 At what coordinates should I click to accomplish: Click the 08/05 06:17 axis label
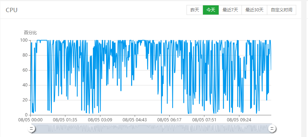pyautogui.click(x=169, y=120)
